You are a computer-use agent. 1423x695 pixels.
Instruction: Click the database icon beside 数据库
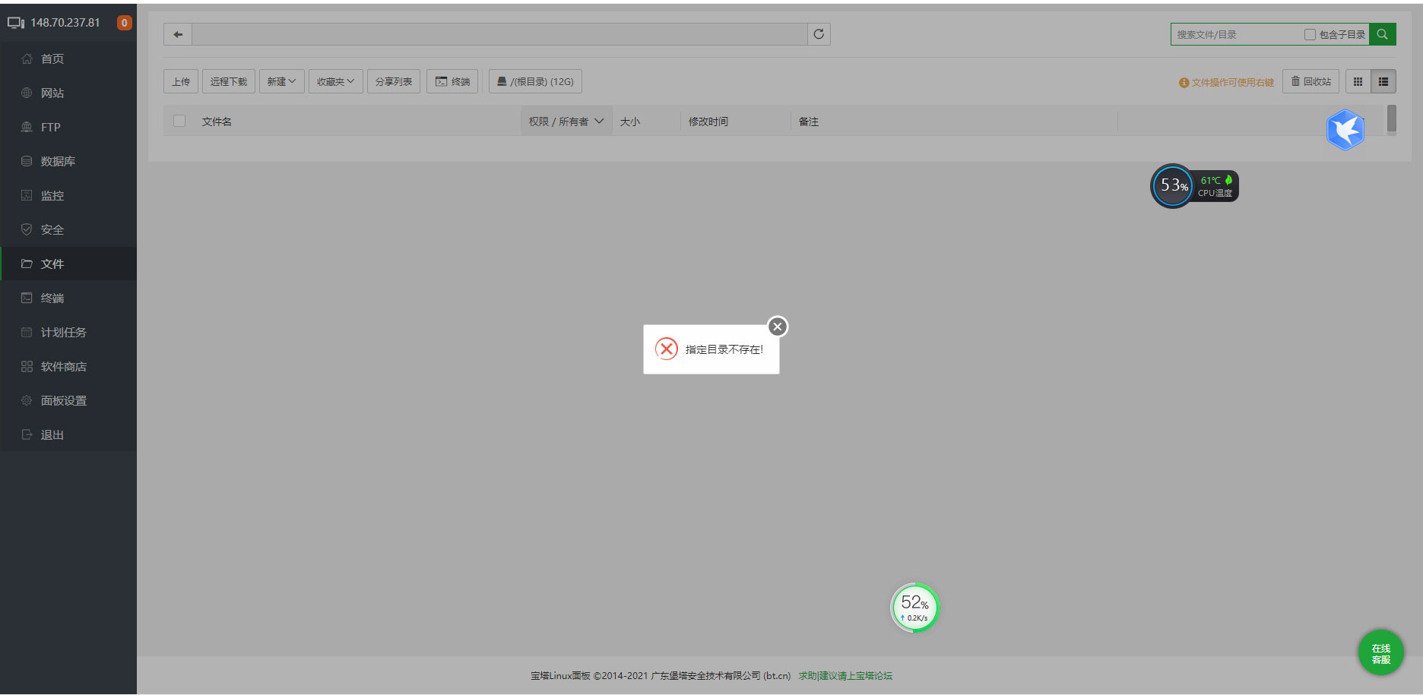27,161
